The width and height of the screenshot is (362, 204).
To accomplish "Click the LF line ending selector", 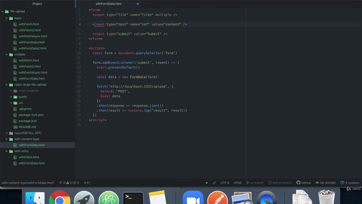I will (x=214, y=182).
